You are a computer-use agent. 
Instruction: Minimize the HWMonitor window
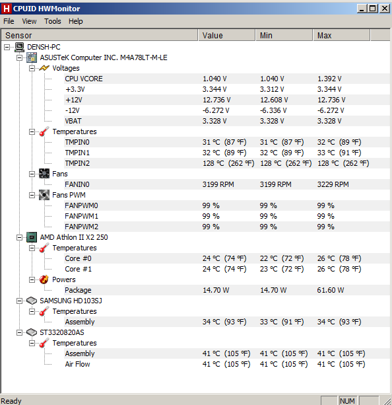coord(362,9)
